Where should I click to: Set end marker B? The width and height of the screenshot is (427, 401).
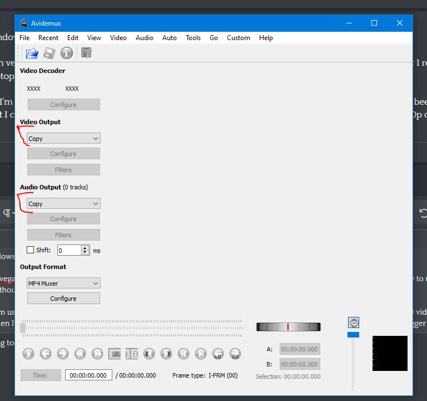132,354
